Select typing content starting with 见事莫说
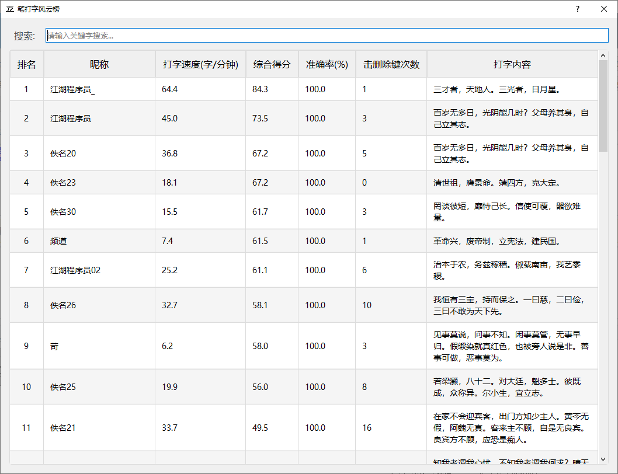Screen dimensions: 618x474 pyautogui.click(x=511, y=346)
